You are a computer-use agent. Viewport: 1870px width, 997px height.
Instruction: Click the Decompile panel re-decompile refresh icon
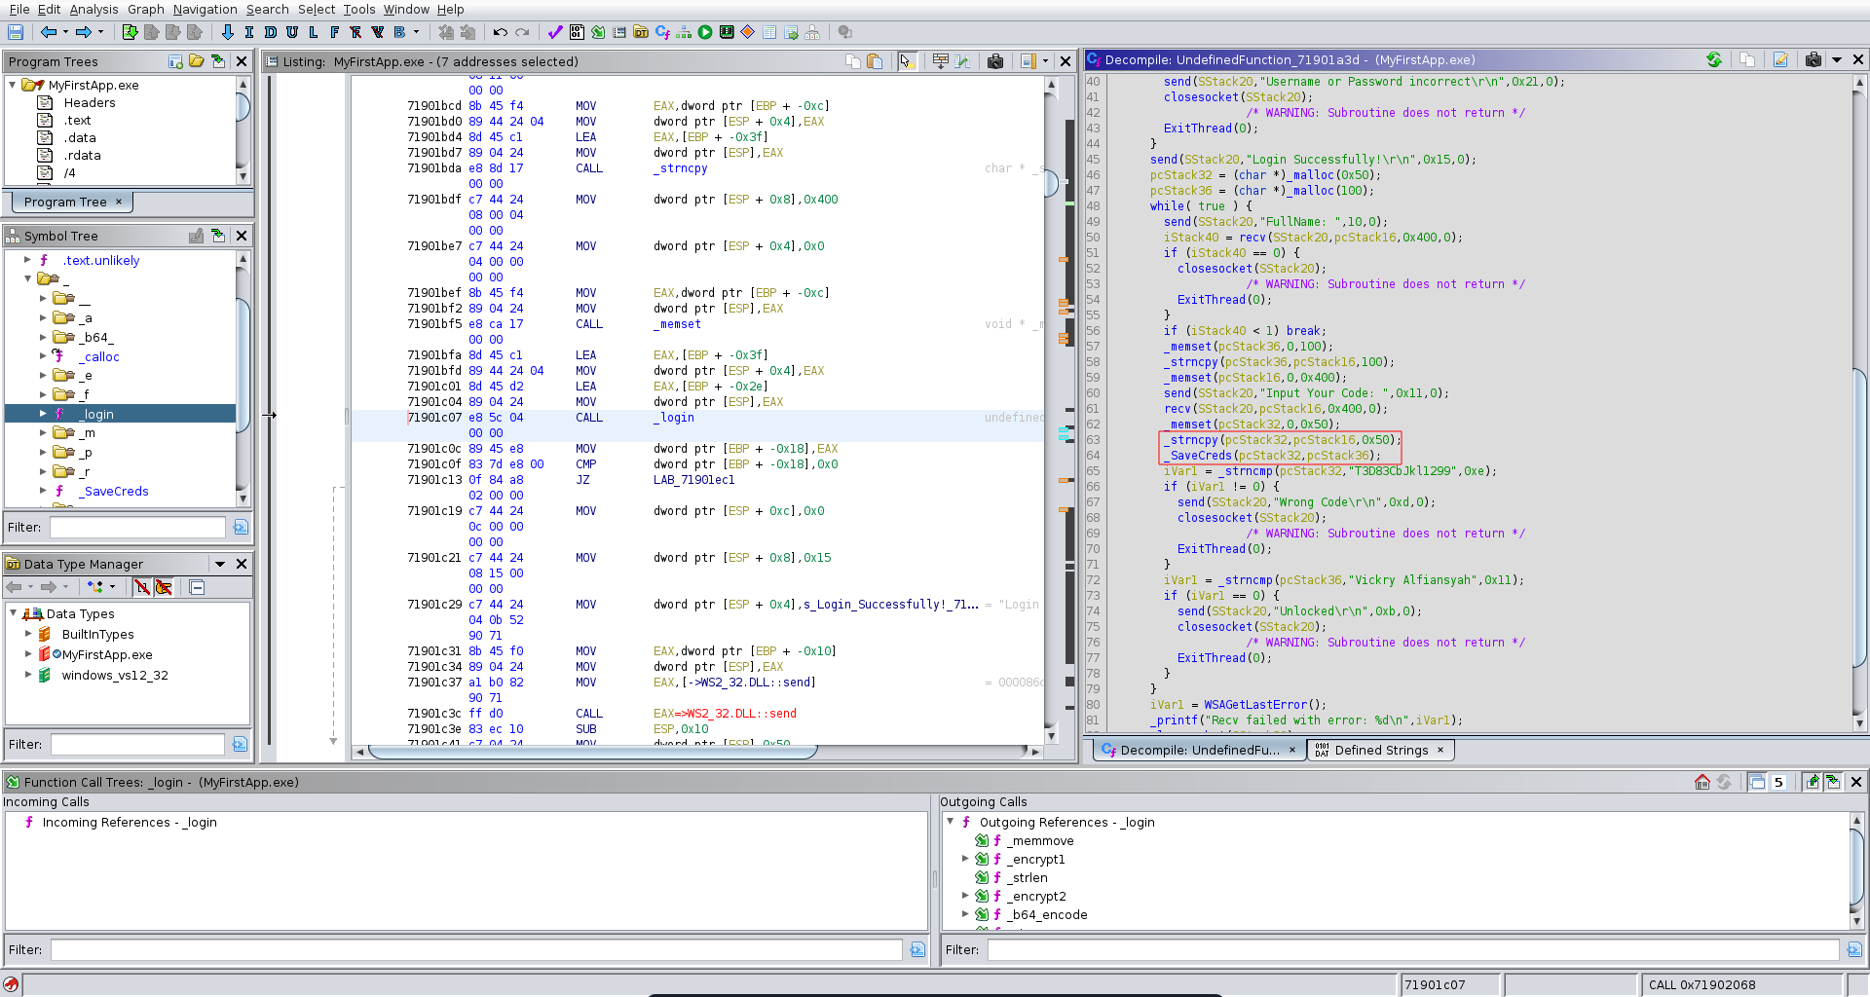[x=1713, y=59]
